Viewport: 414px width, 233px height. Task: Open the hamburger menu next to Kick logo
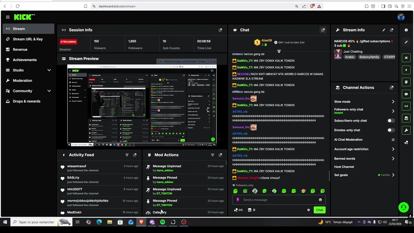click(x=7, y=17)
